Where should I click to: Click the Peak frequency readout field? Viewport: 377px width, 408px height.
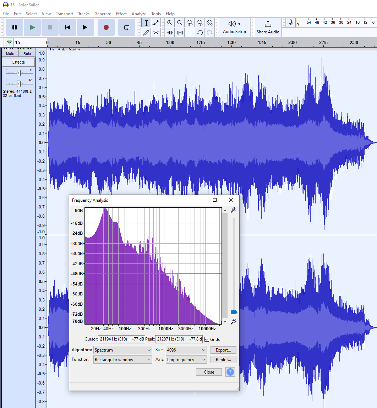179,339
